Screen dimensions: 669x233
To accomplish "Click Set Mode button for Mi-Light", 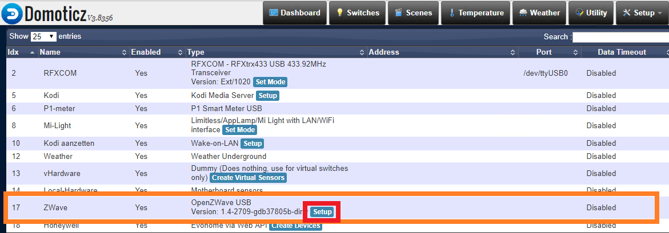I will [x=239, y=130].
